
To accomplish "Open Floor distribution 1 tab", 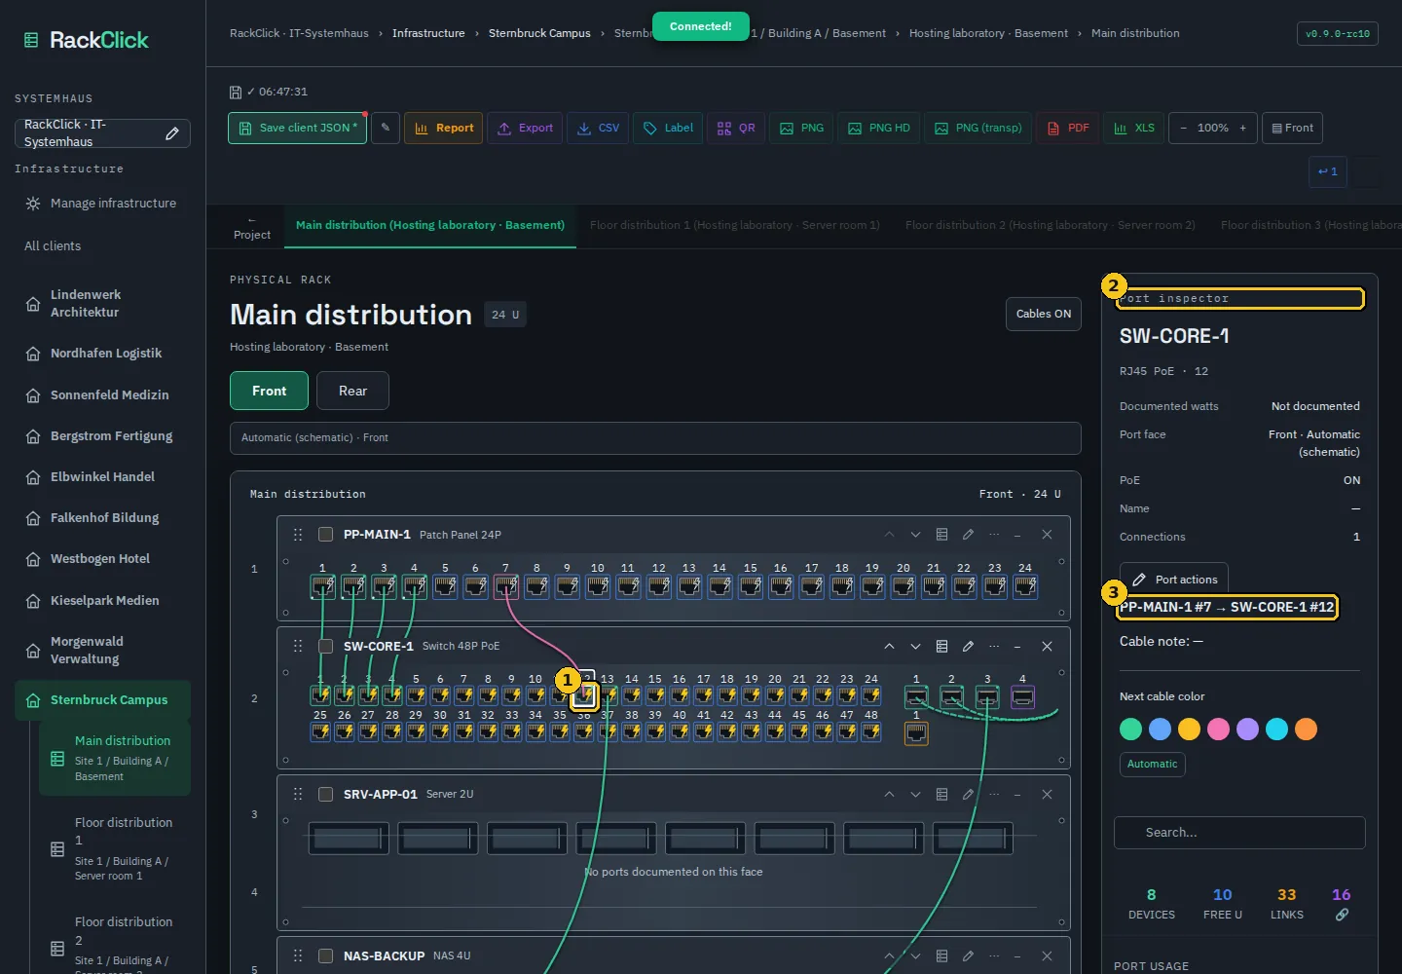I will click(735, 225).
